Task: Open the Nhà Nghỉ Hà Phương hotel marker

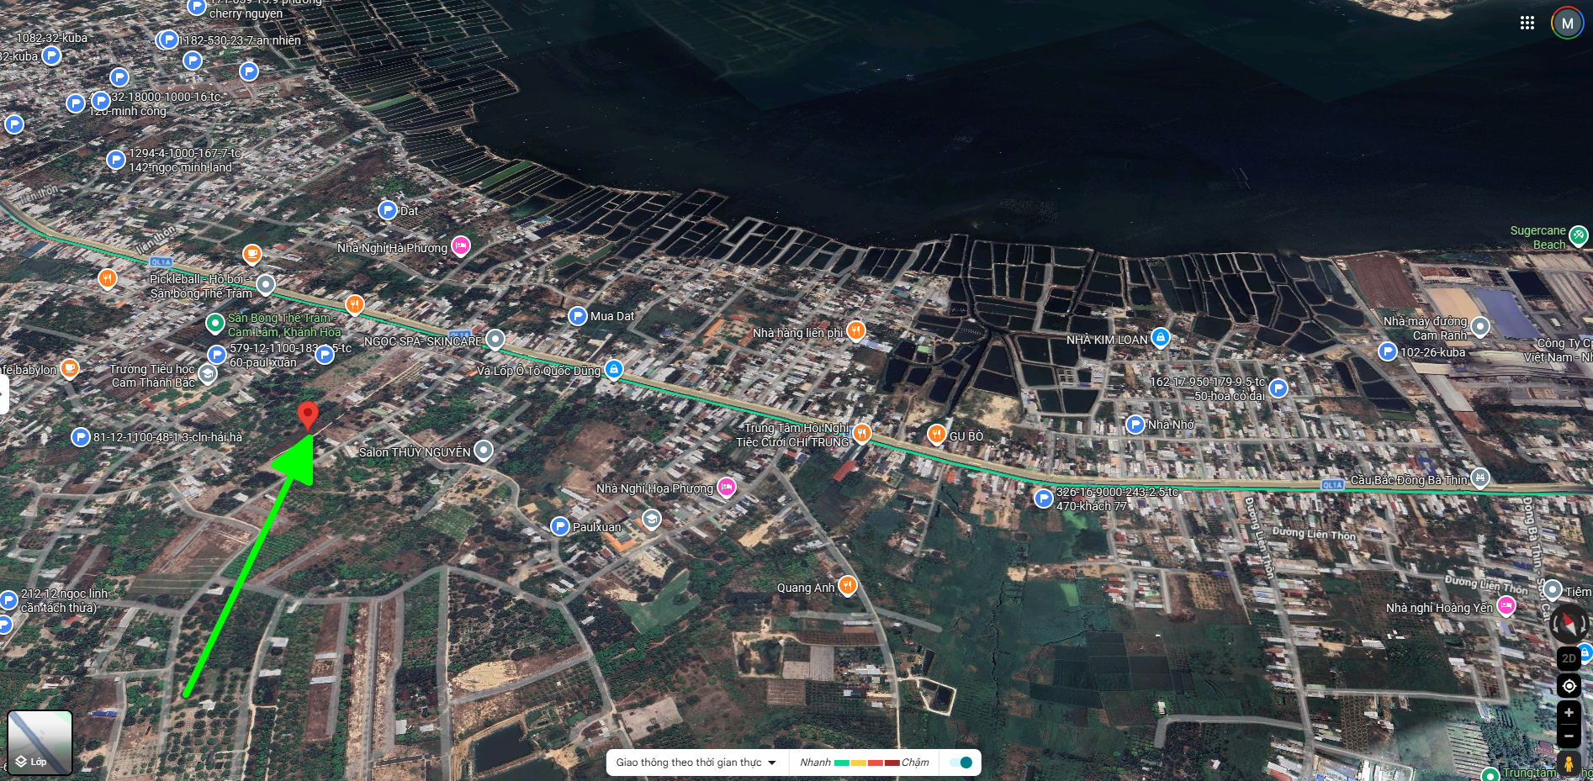Action: (x=460, y=245)
